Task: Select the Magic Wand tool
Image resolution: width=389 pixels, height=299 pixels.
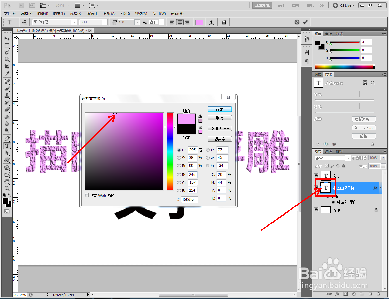Action: point(7,59)
